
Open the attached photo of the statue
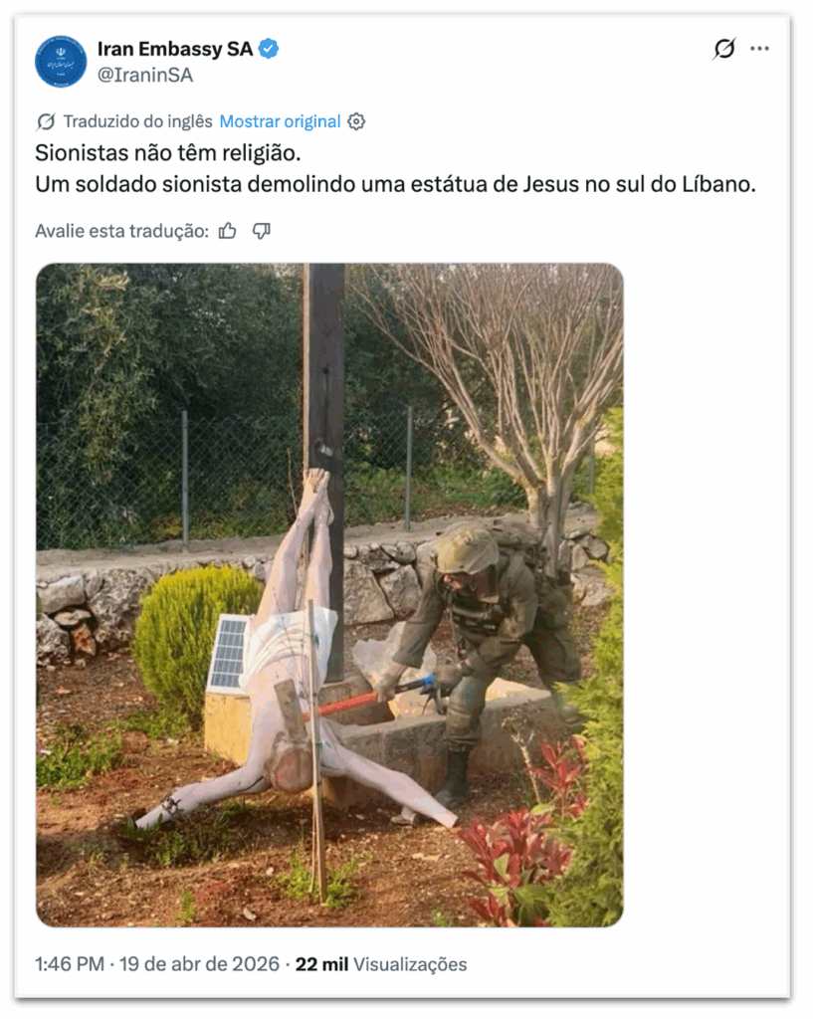tap(329, 595)
